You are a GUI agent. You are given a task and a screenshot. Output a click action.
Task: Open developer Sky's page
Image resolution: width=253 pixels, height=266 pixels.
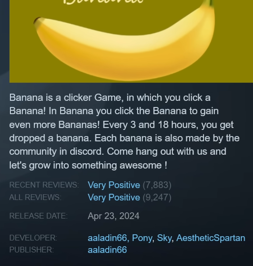pos(164,238)
